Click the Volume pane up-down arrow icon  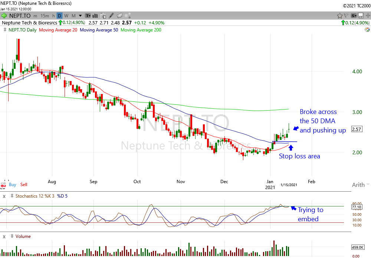click(12, 236)
